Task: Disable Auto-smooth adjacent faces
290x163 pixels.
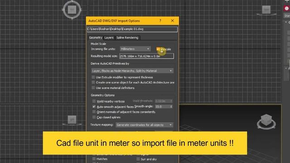Action: click(94, 107)
